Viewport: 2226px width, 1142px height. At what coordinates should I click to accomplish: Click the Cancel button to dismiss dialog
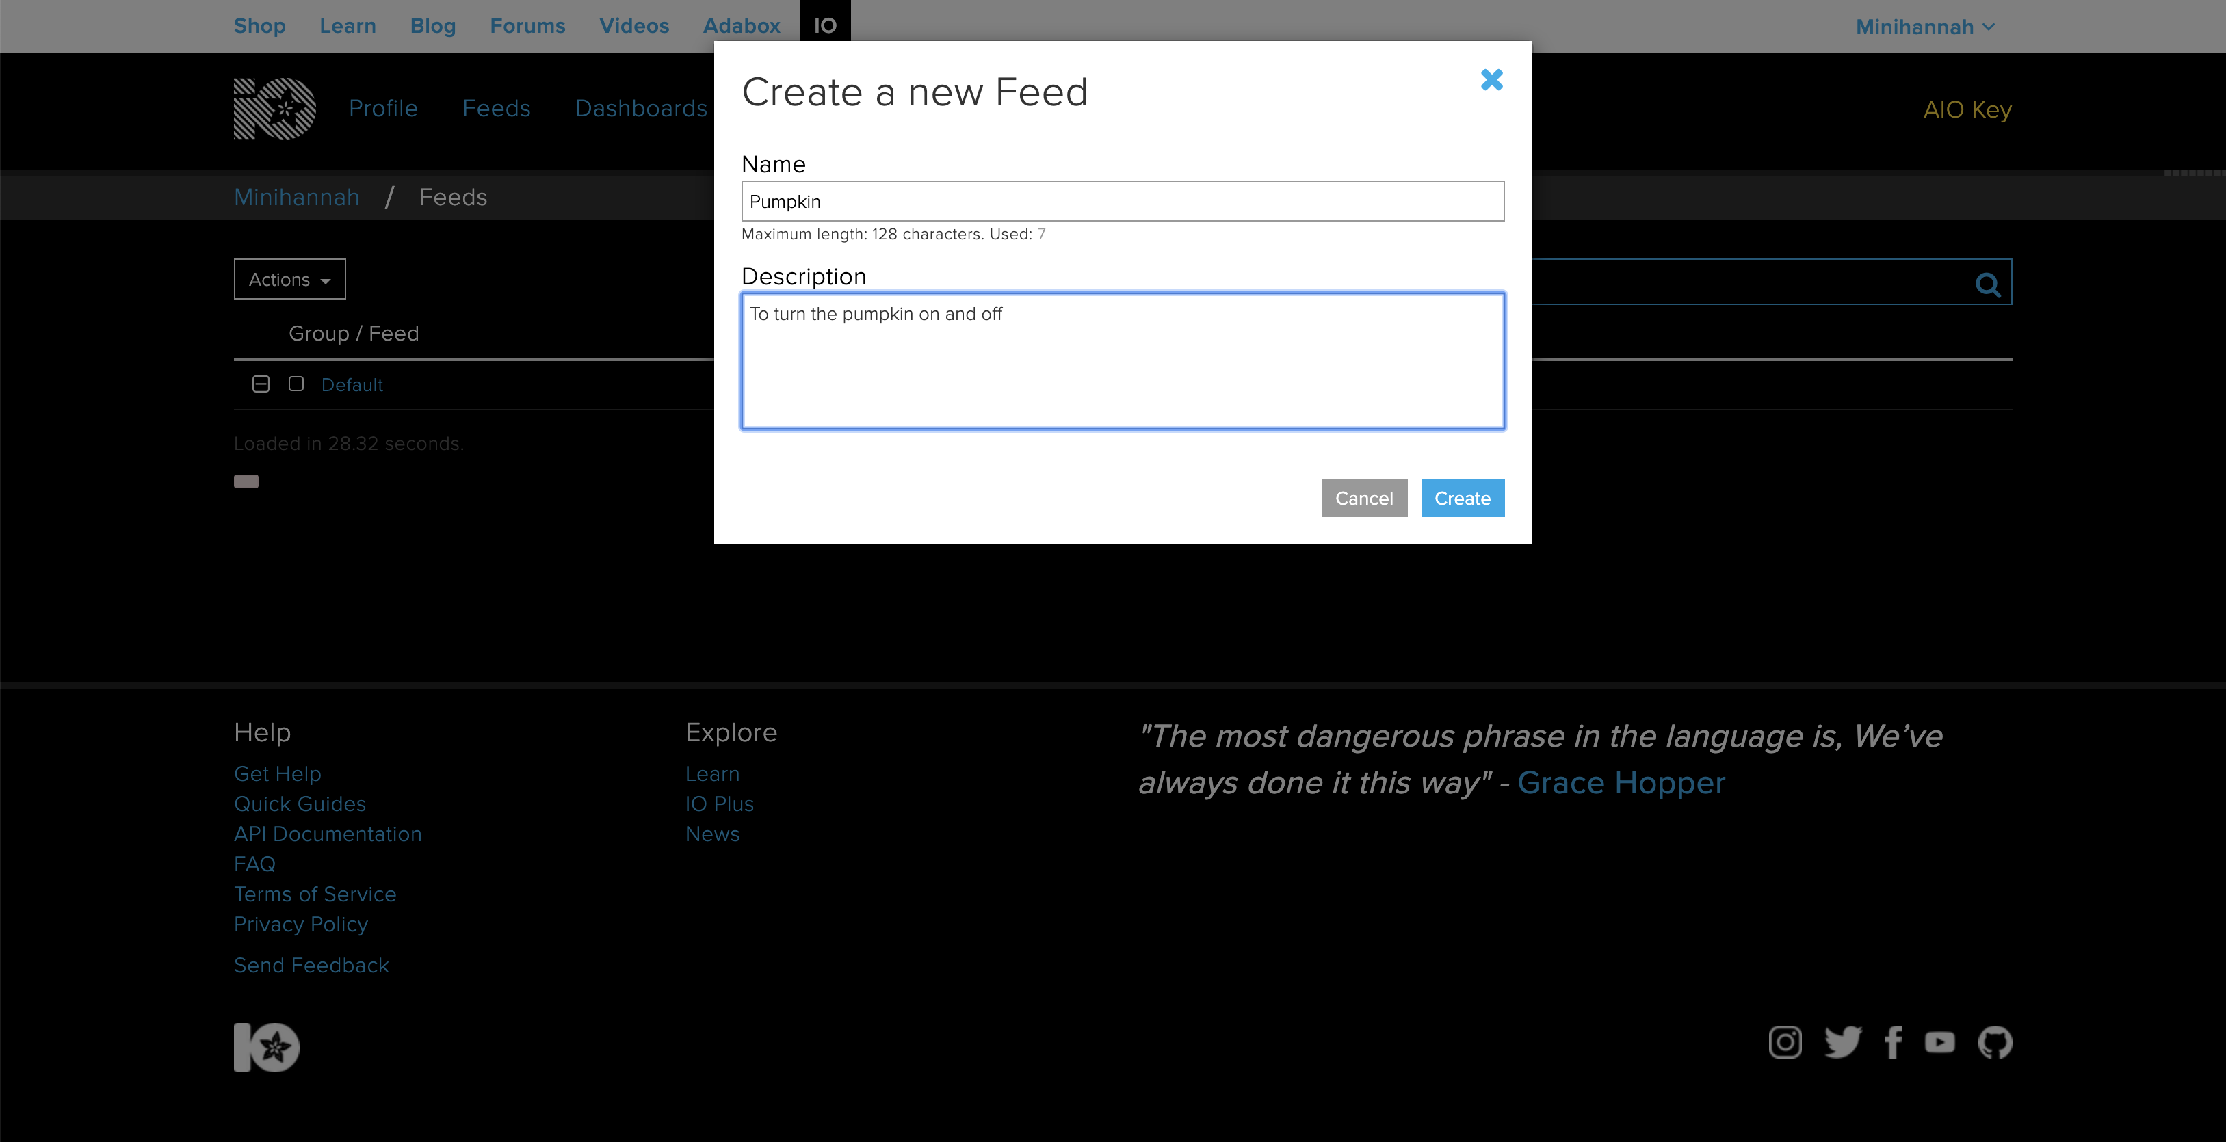pos(1363,498)
